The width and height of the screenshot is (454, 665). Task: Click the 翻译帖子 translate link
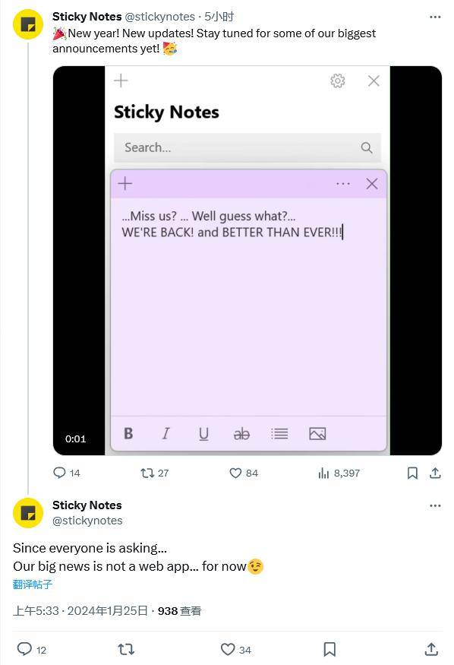pos(33,584)
